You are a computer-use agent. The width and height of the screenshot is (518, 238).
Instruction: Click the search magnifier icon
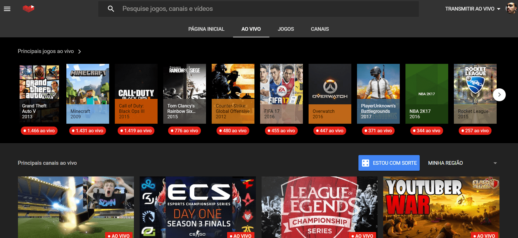point(111,9)
